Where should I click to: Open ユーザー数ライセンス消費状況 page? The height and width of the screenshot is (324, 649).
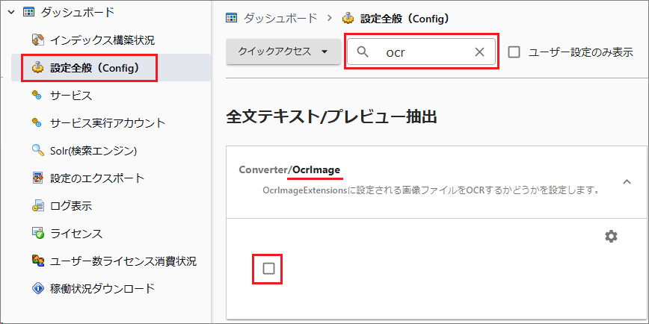[x=123, y=261]
